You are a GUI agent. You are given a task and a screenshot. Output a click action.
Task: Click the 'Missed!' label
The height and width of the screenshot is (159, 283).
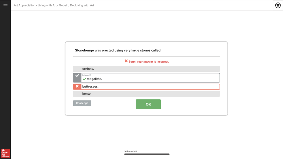point(86,75)
